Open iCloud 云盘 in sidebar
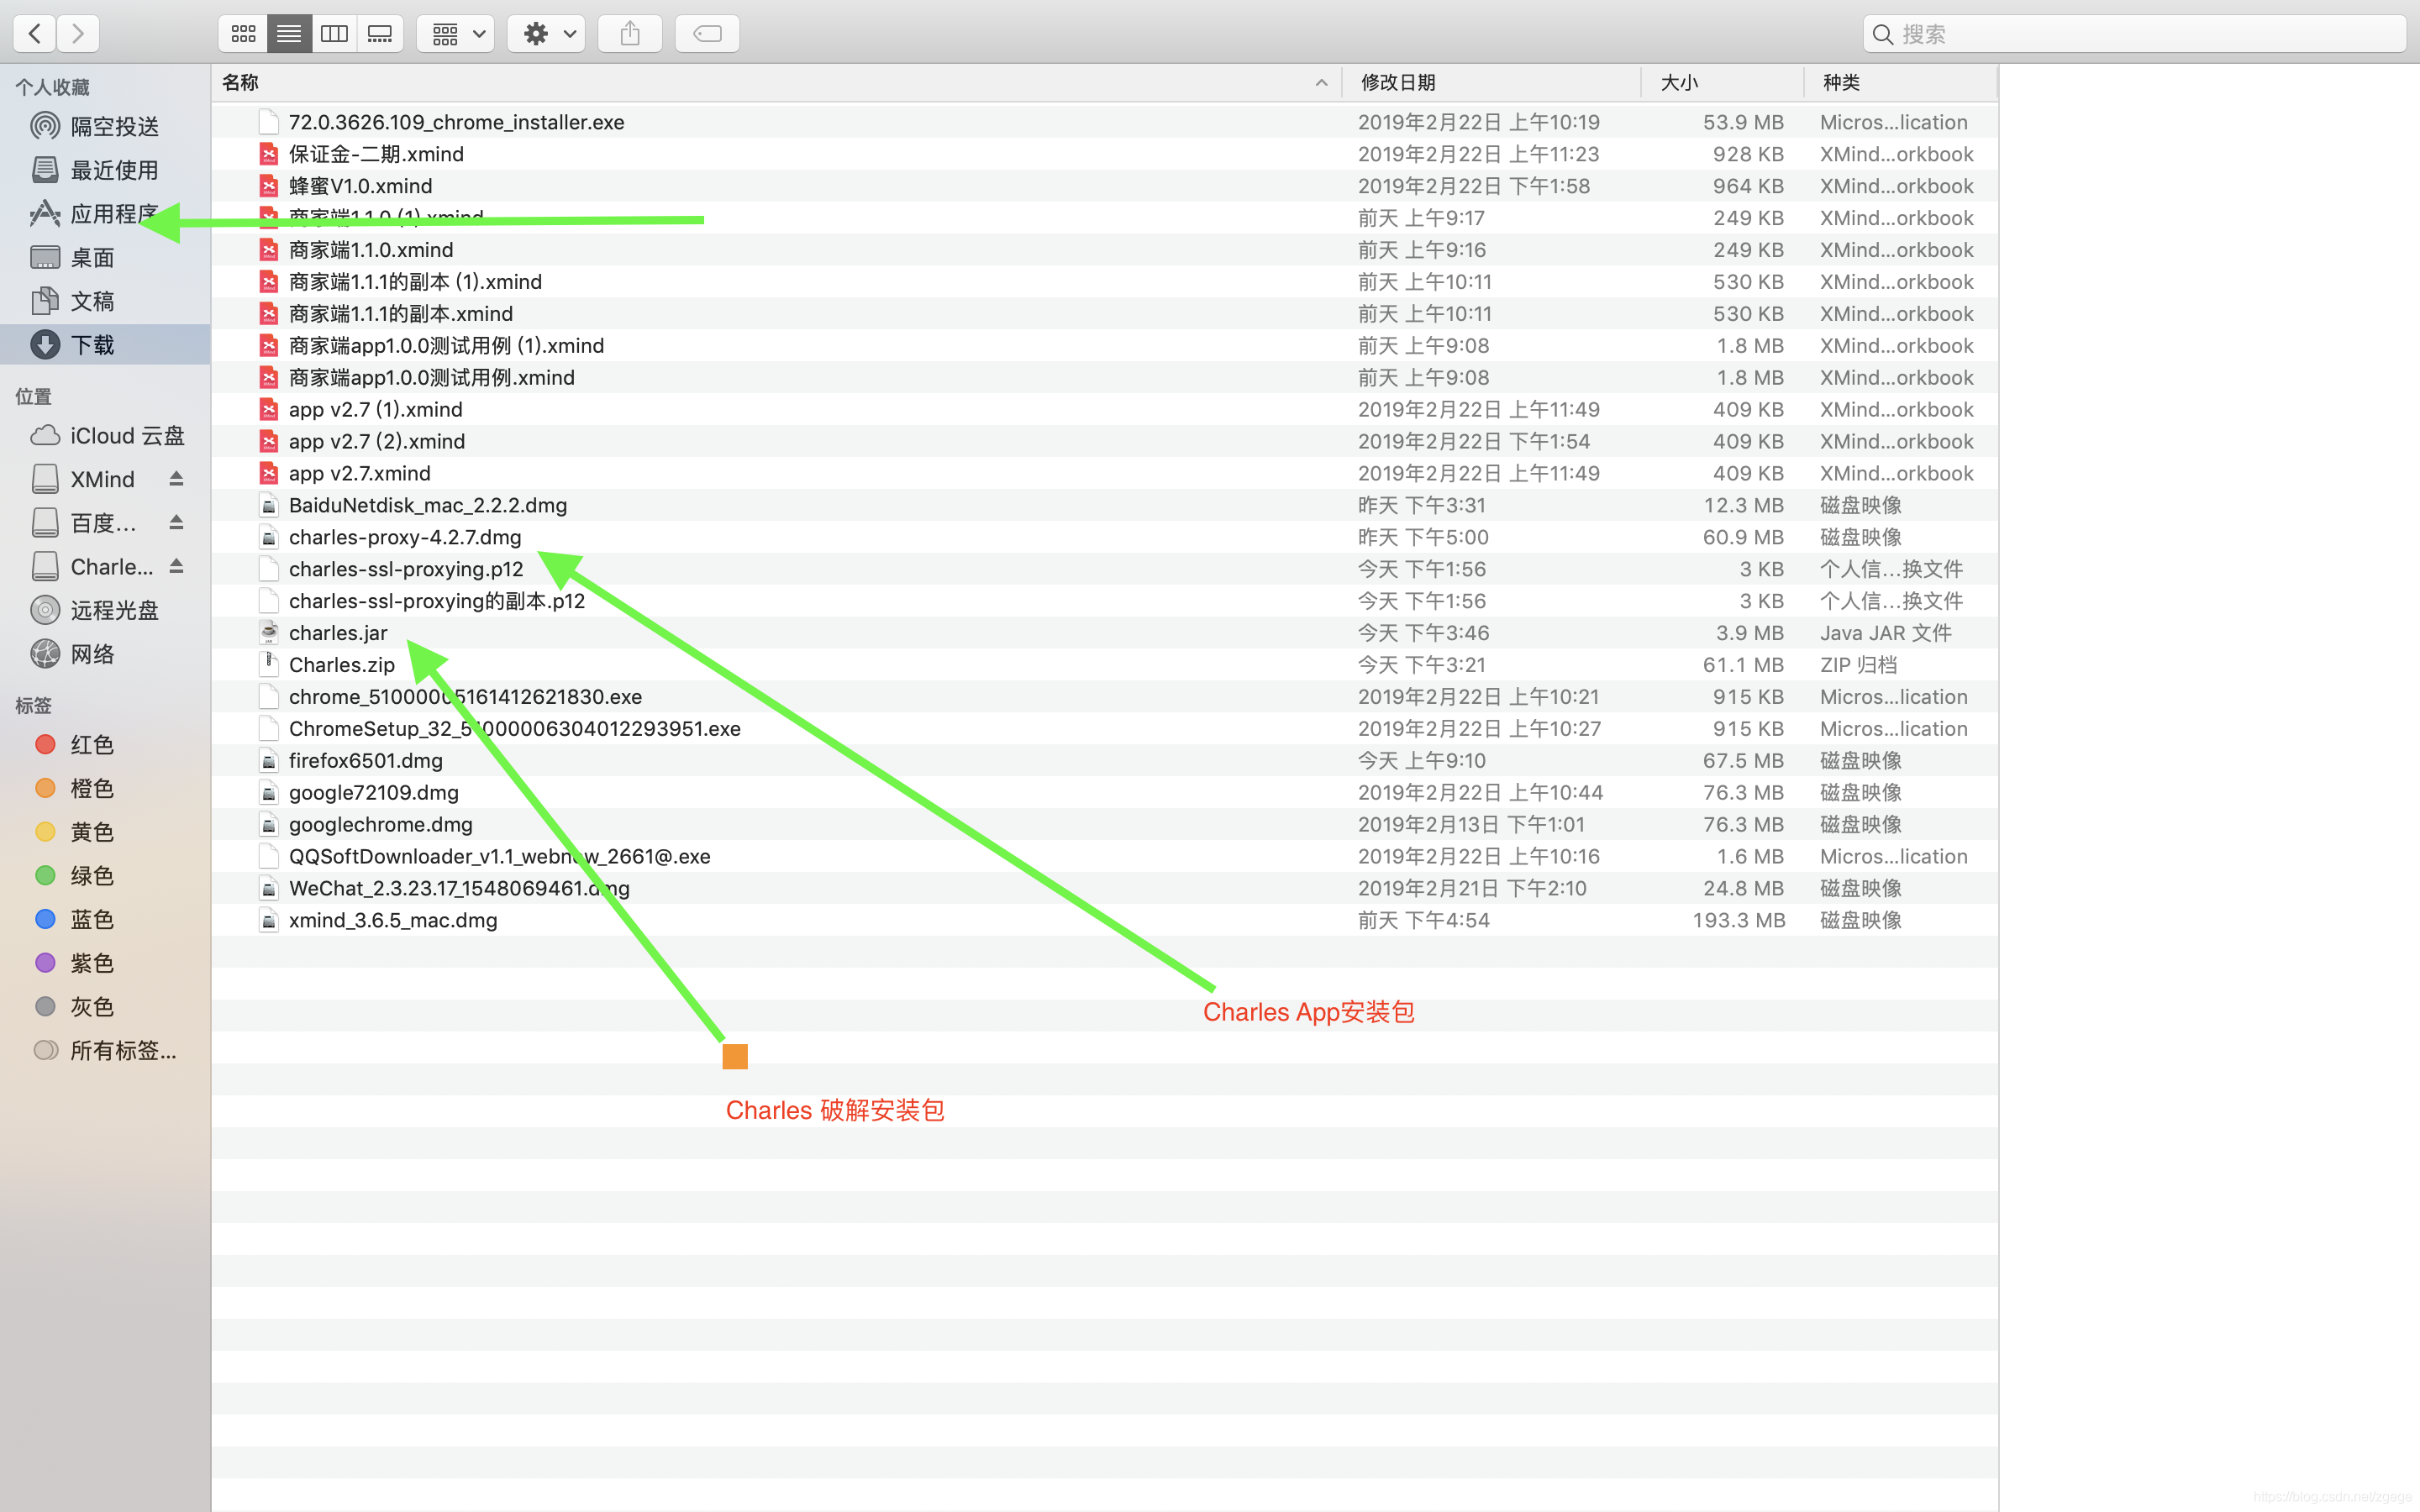The image size is (2420, 1512). point(105,436)
